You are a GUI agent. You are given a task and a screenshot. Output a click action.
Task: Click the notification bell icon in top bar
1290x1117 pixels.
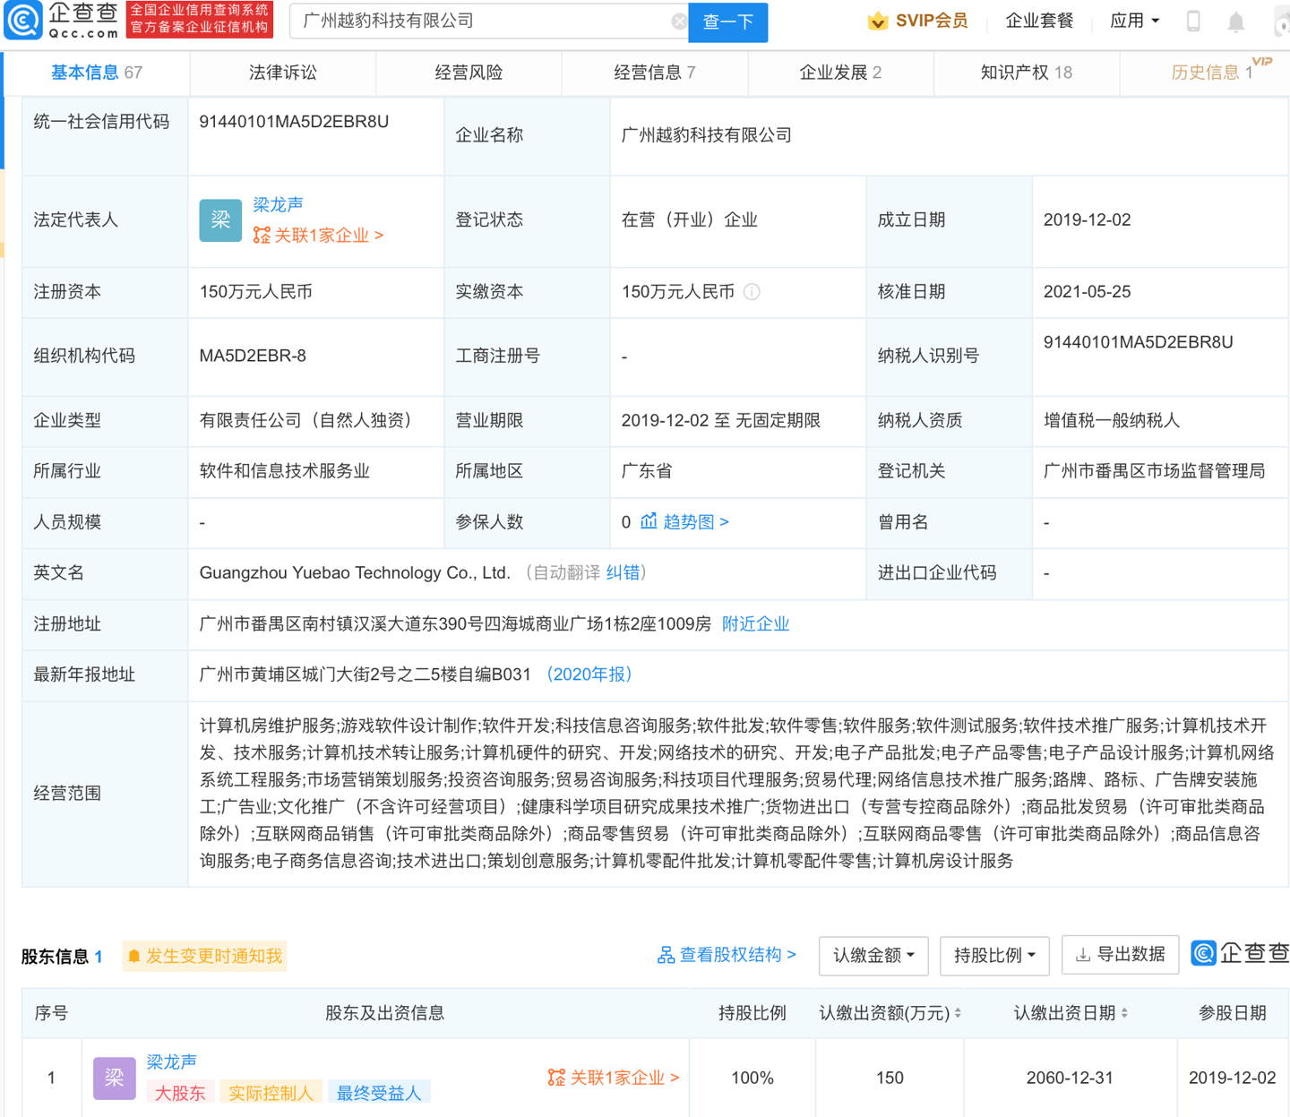[1237, 21]
